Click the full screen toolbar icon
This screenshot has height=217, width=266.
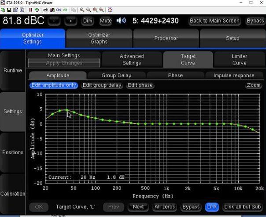pyautogui.click(x=110, y=10)
